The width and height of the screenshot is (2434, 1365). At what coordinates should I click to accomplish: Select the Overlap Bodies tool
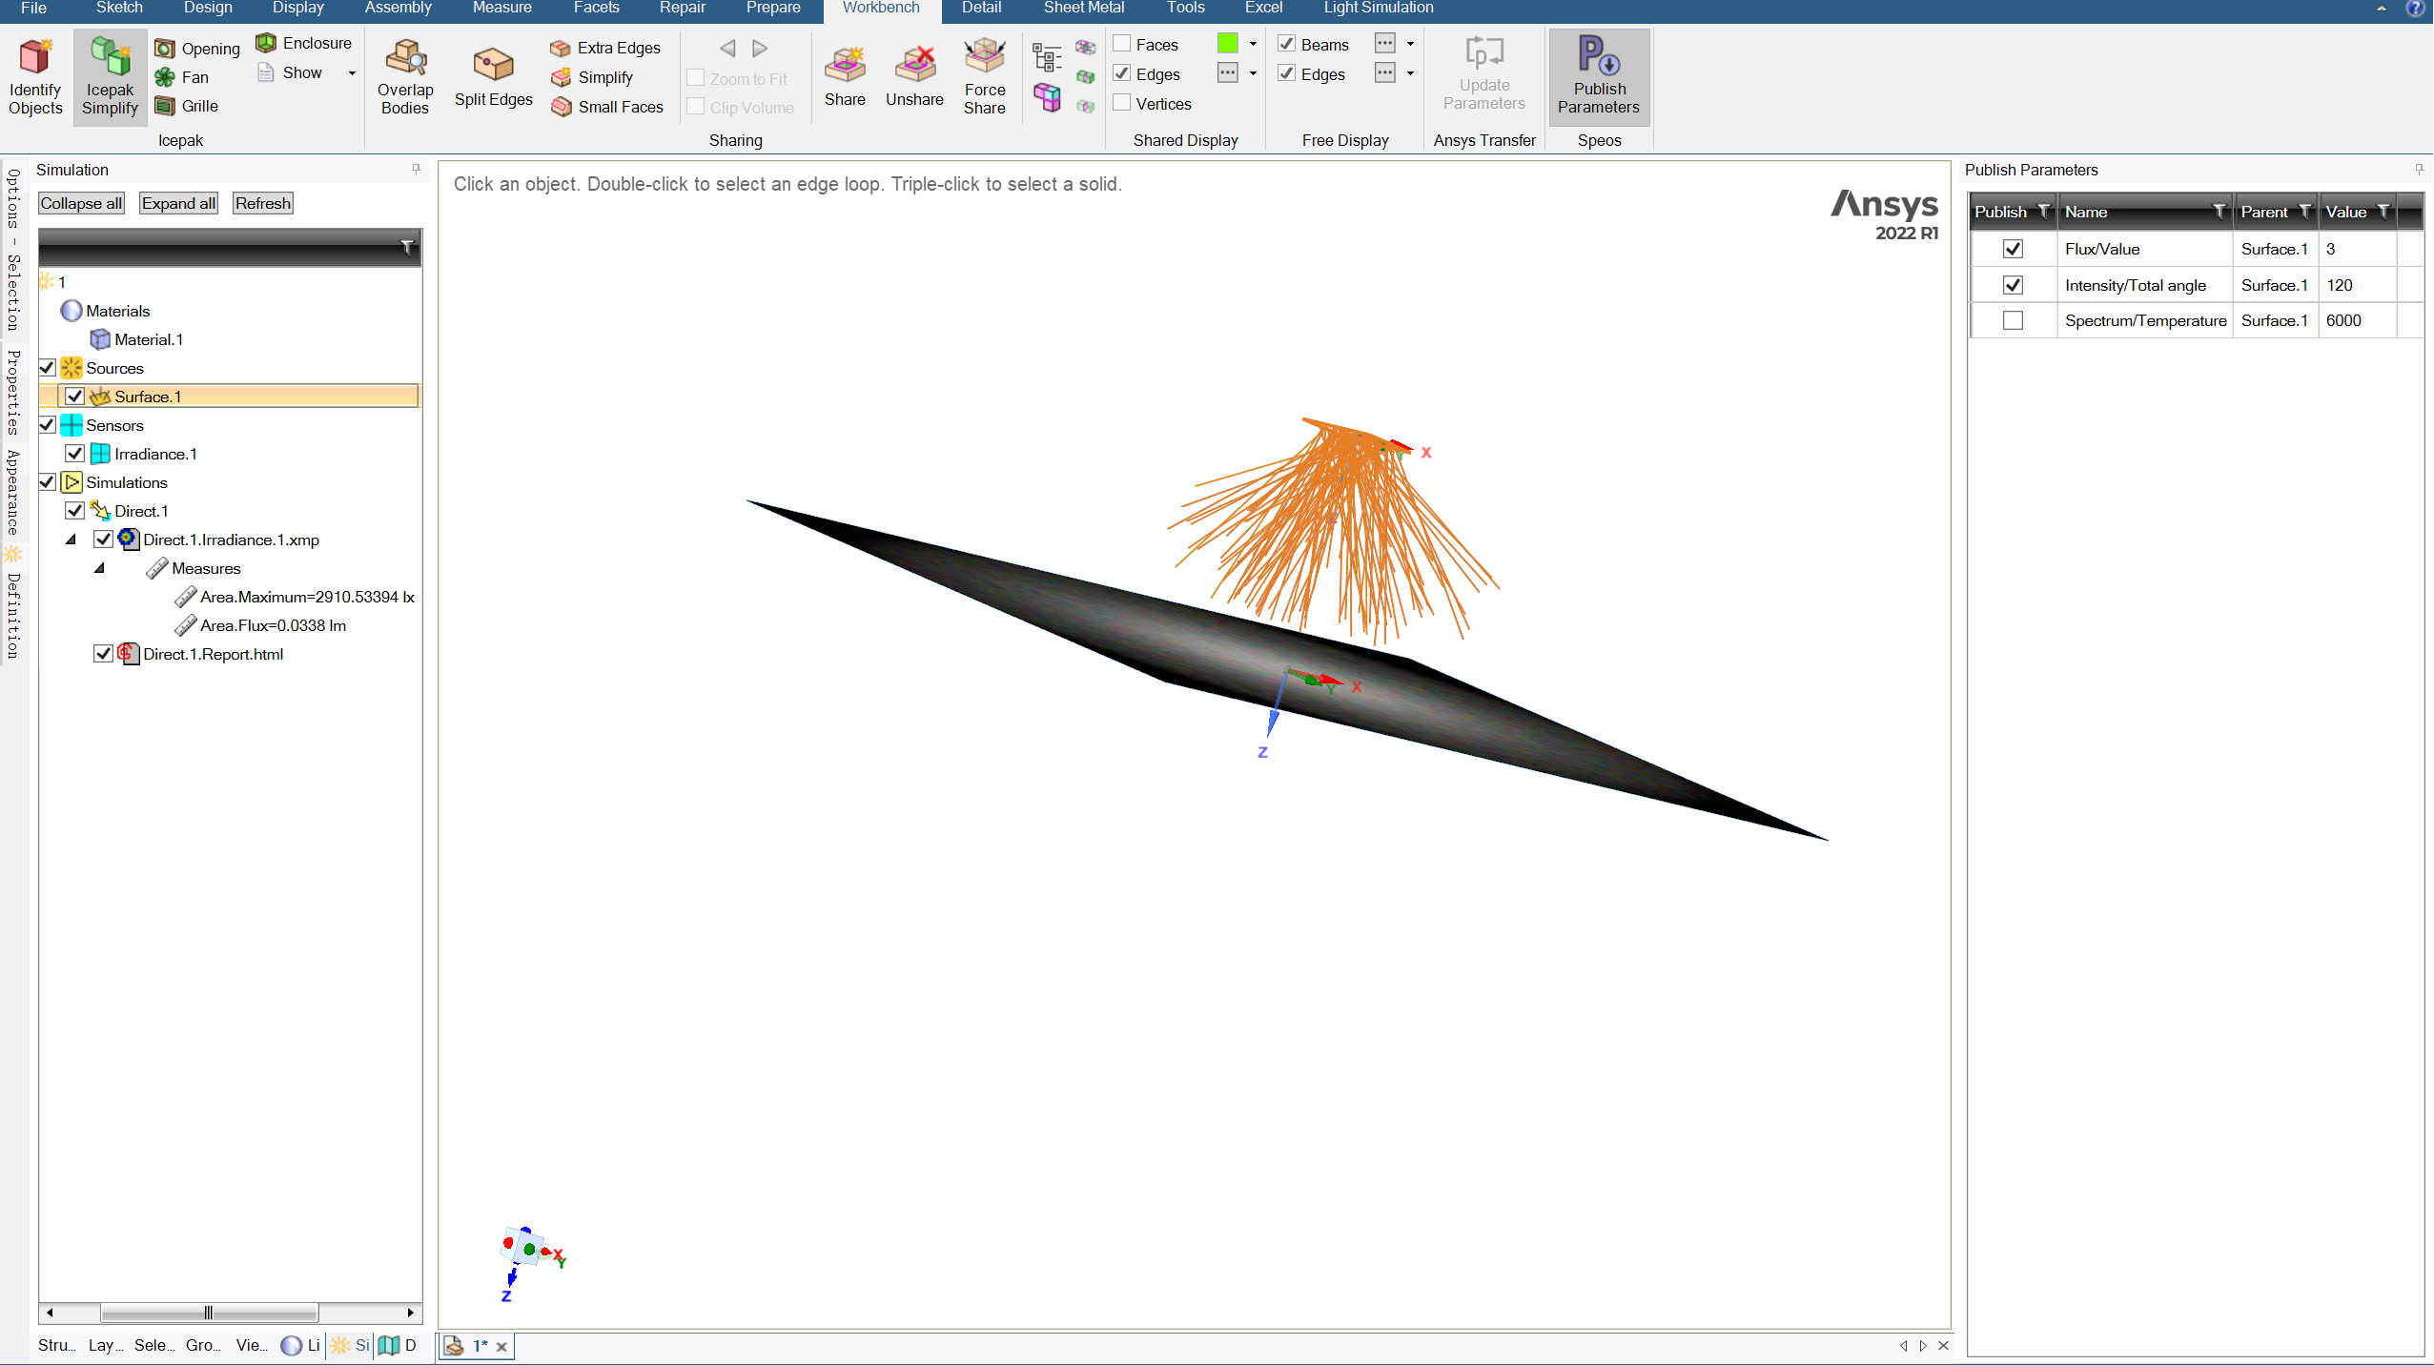[x=405, y=59]
